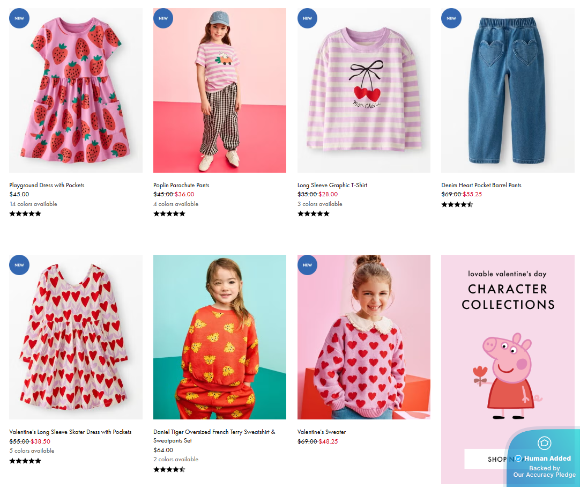Screen dimensions: 580x487
Task: Open Playground Dress with Pockets product link
Action: tap(47, 185)
